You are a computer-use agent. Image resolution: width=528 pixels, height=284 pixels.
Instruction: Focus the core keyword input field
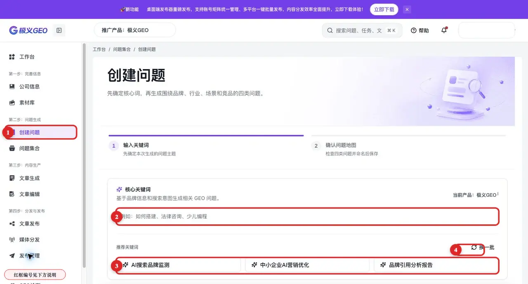coord(307,216)
